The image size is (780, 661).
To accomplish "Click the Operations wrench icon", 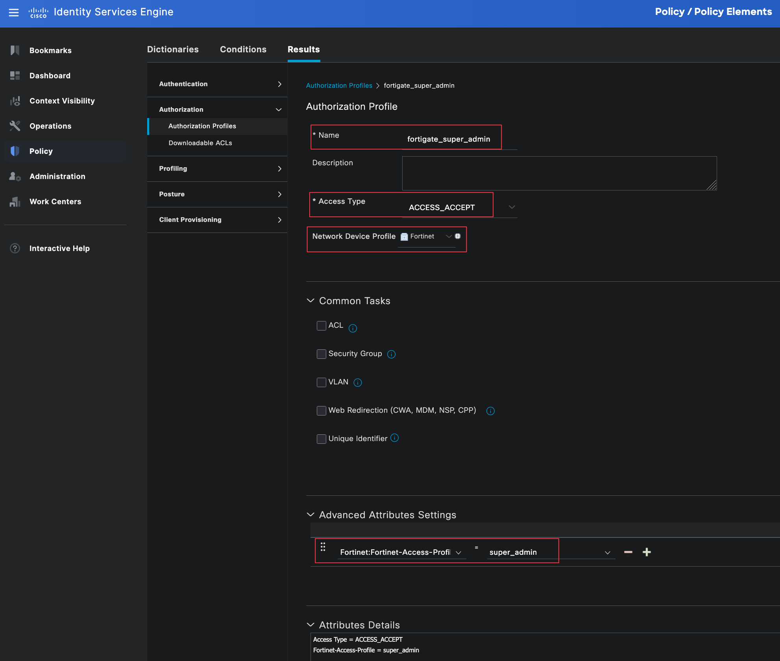I will [x=15, y=126].
